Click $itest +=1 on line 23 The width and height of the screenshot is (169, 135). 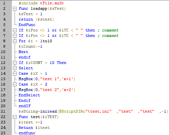pyautogui.click(x=31, y=122)
